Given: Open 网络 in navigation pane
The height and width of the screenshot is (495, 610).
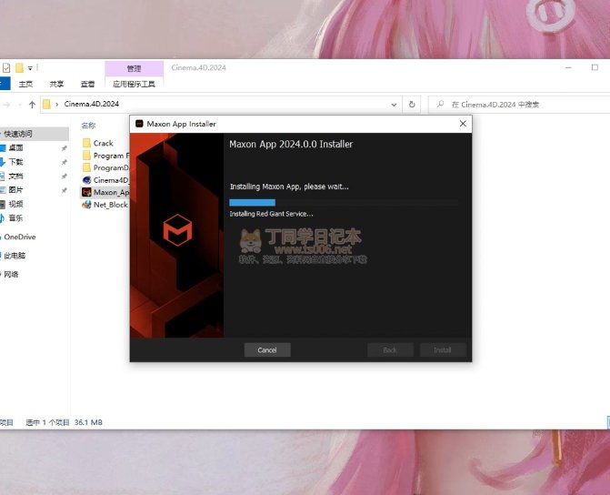Looking at the screenshot, I should [x=11, y=274].
